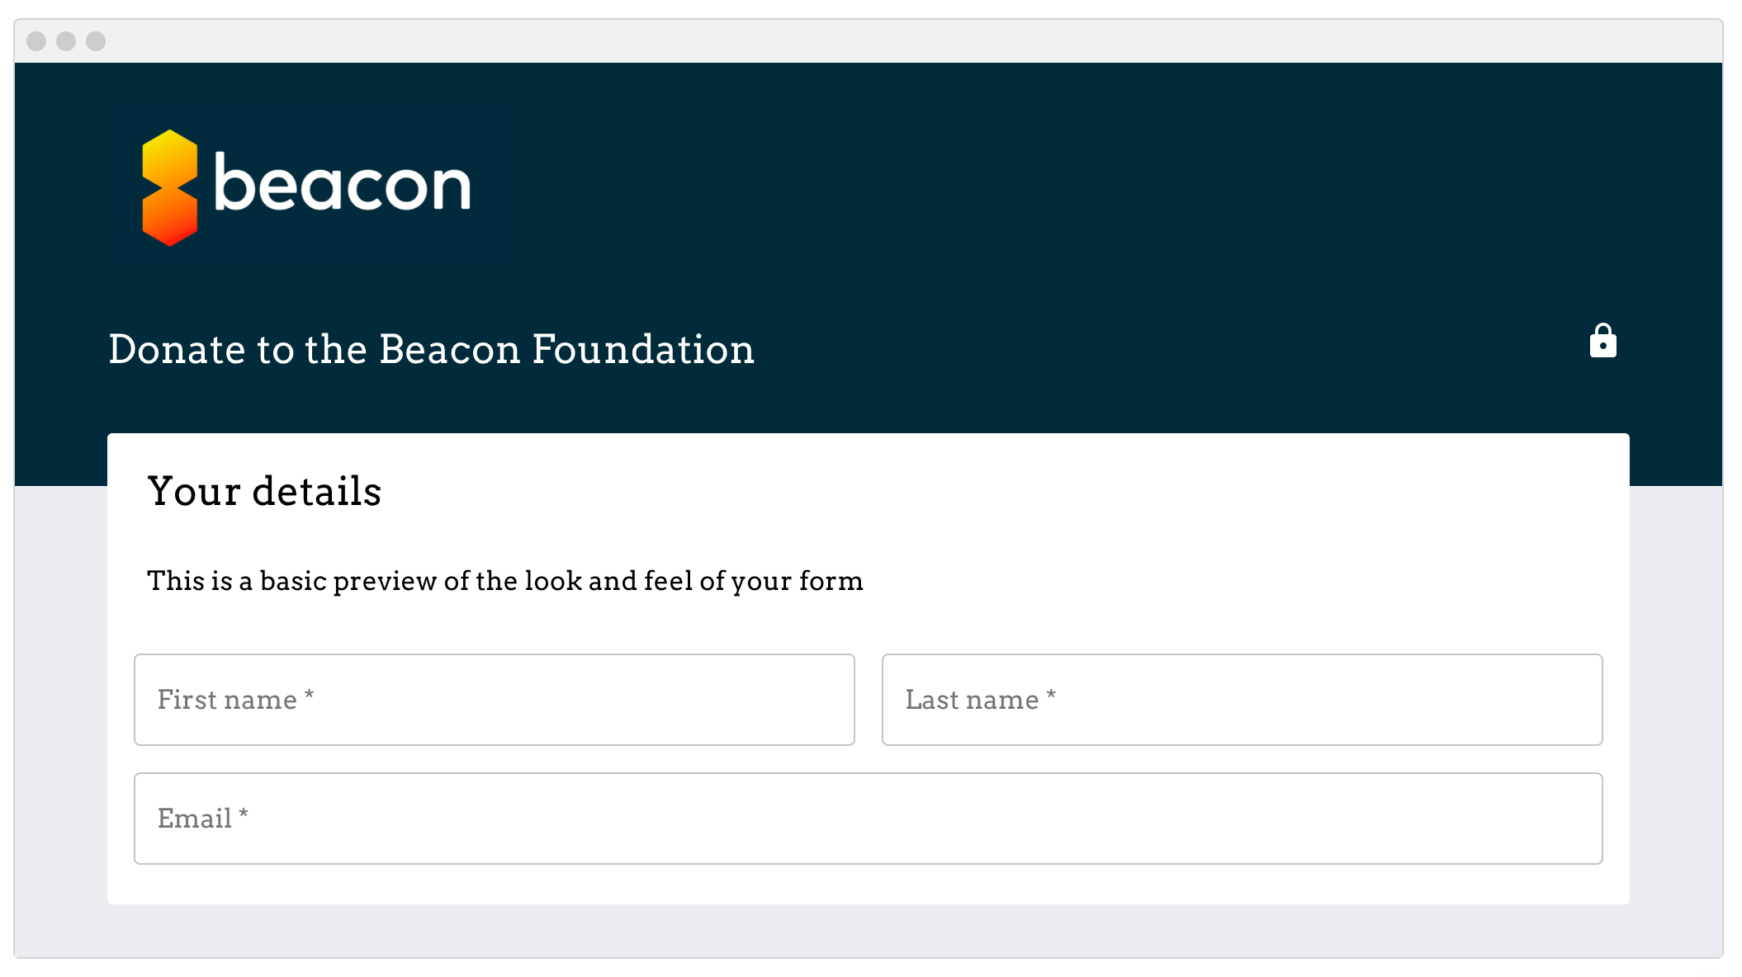Click the "Your details" section heading
Viewport: 1742px width, 977px height.
[x=264, y=492]
